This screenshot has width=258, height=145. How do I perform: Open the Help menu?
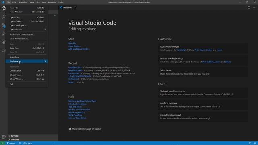point(61,2)
